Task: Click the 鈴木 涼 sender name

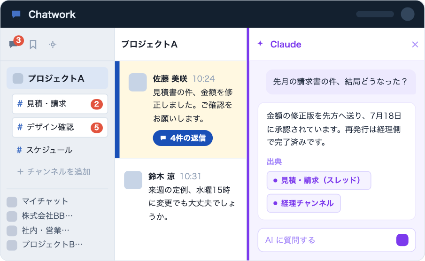Action: click(162, 177)
